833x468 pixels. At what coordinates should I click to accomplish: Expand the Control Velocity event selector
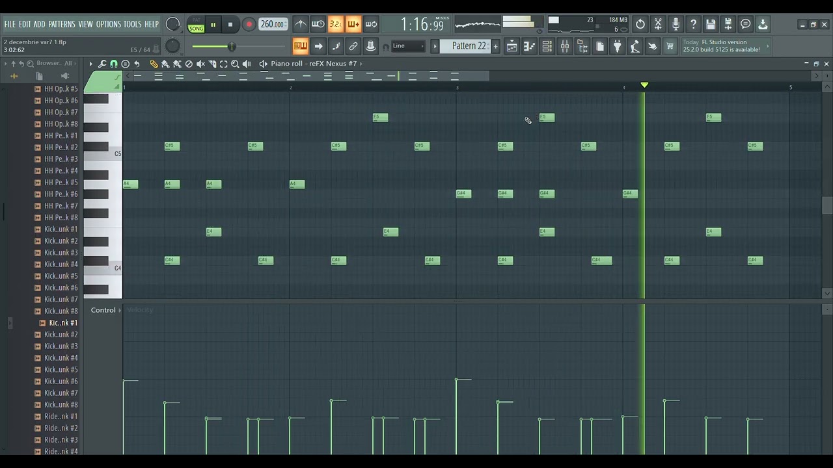click(120, 311)
